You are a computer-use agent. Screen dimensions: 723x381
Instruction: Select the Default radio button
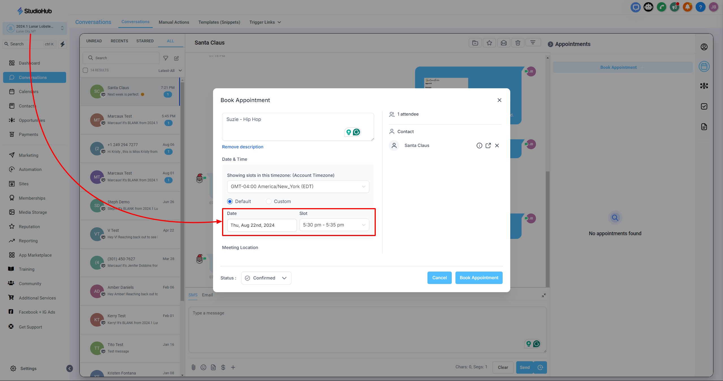tap(230, 201)
